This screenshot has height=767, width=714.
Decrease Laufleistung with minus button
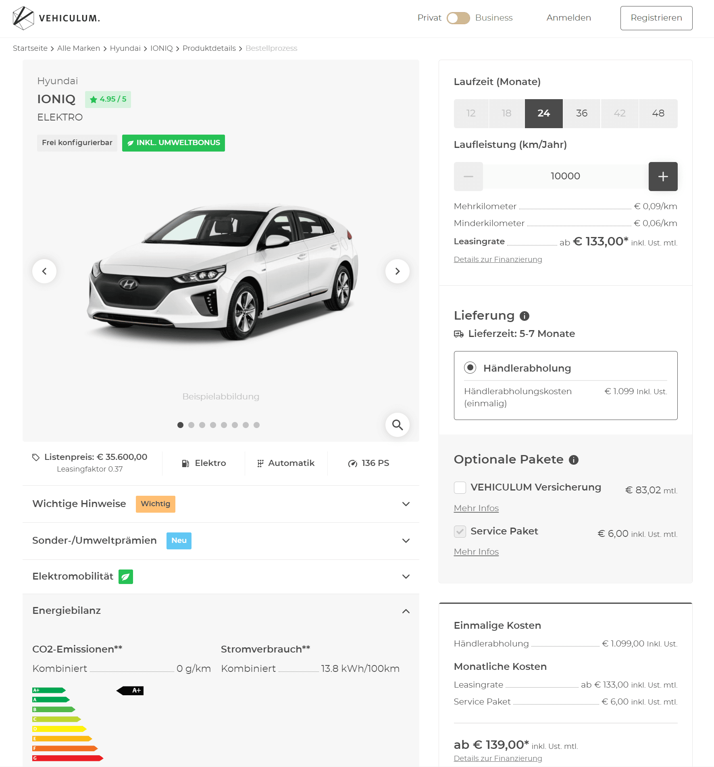pos(468,177)
